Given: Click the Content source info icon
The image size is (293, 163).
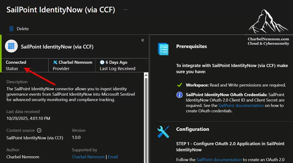Looking at the screenshot, I should pos(39,130).
